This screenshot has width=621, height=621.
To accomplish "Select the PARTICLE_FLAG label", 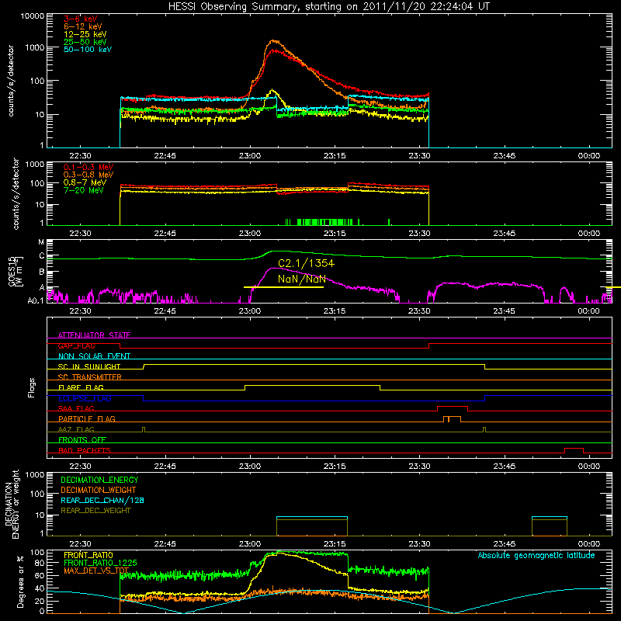I will (x=87, y=419).
